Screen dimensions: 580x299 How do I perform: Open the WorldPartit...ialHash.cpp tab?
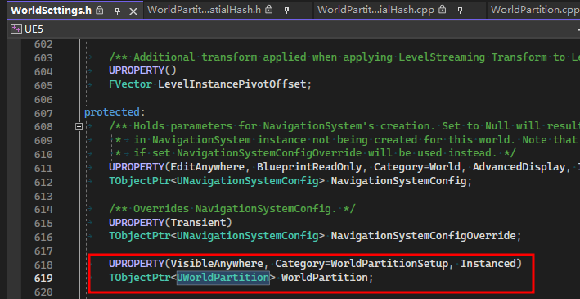[x=375, y=10]
